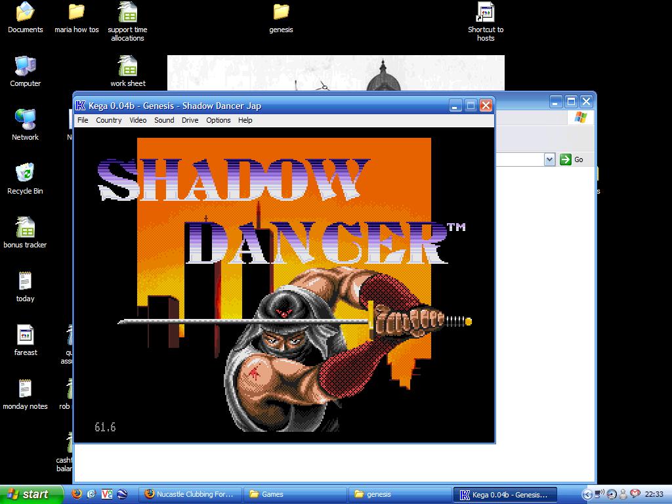672x504 pixels.
Task: Expand the Explorer address bar dropdown
Action: point(549,159)
